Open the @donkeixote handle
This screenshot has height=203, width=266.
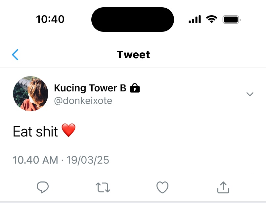pyautogui.click(x=83, y=101)
